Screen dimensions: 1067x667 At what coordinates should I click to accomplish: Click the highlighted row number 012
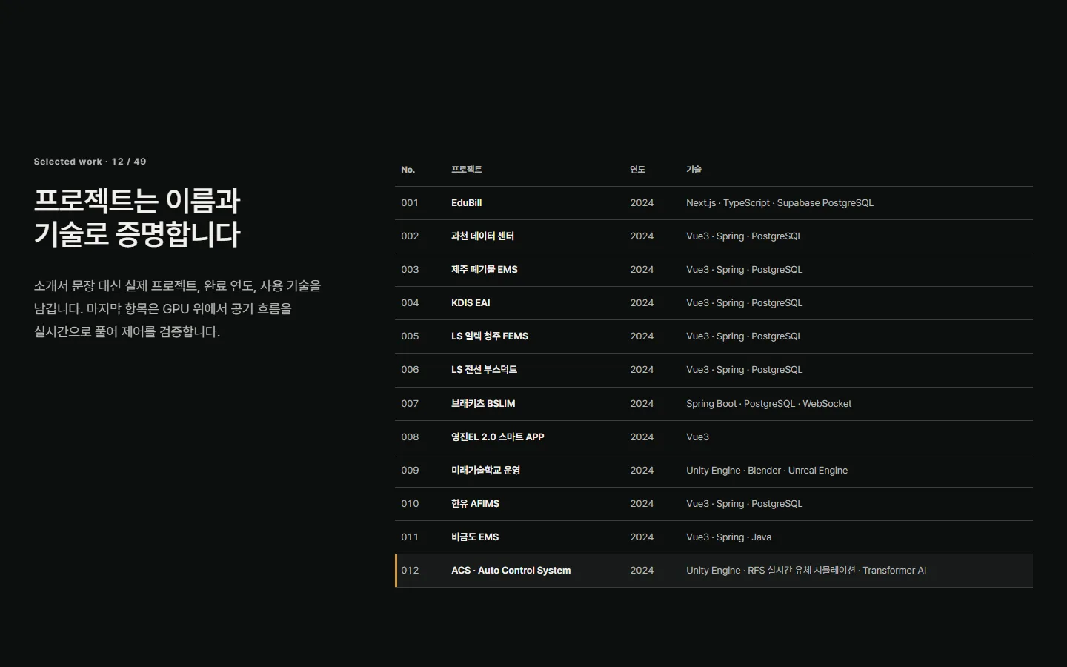(410, 571)
